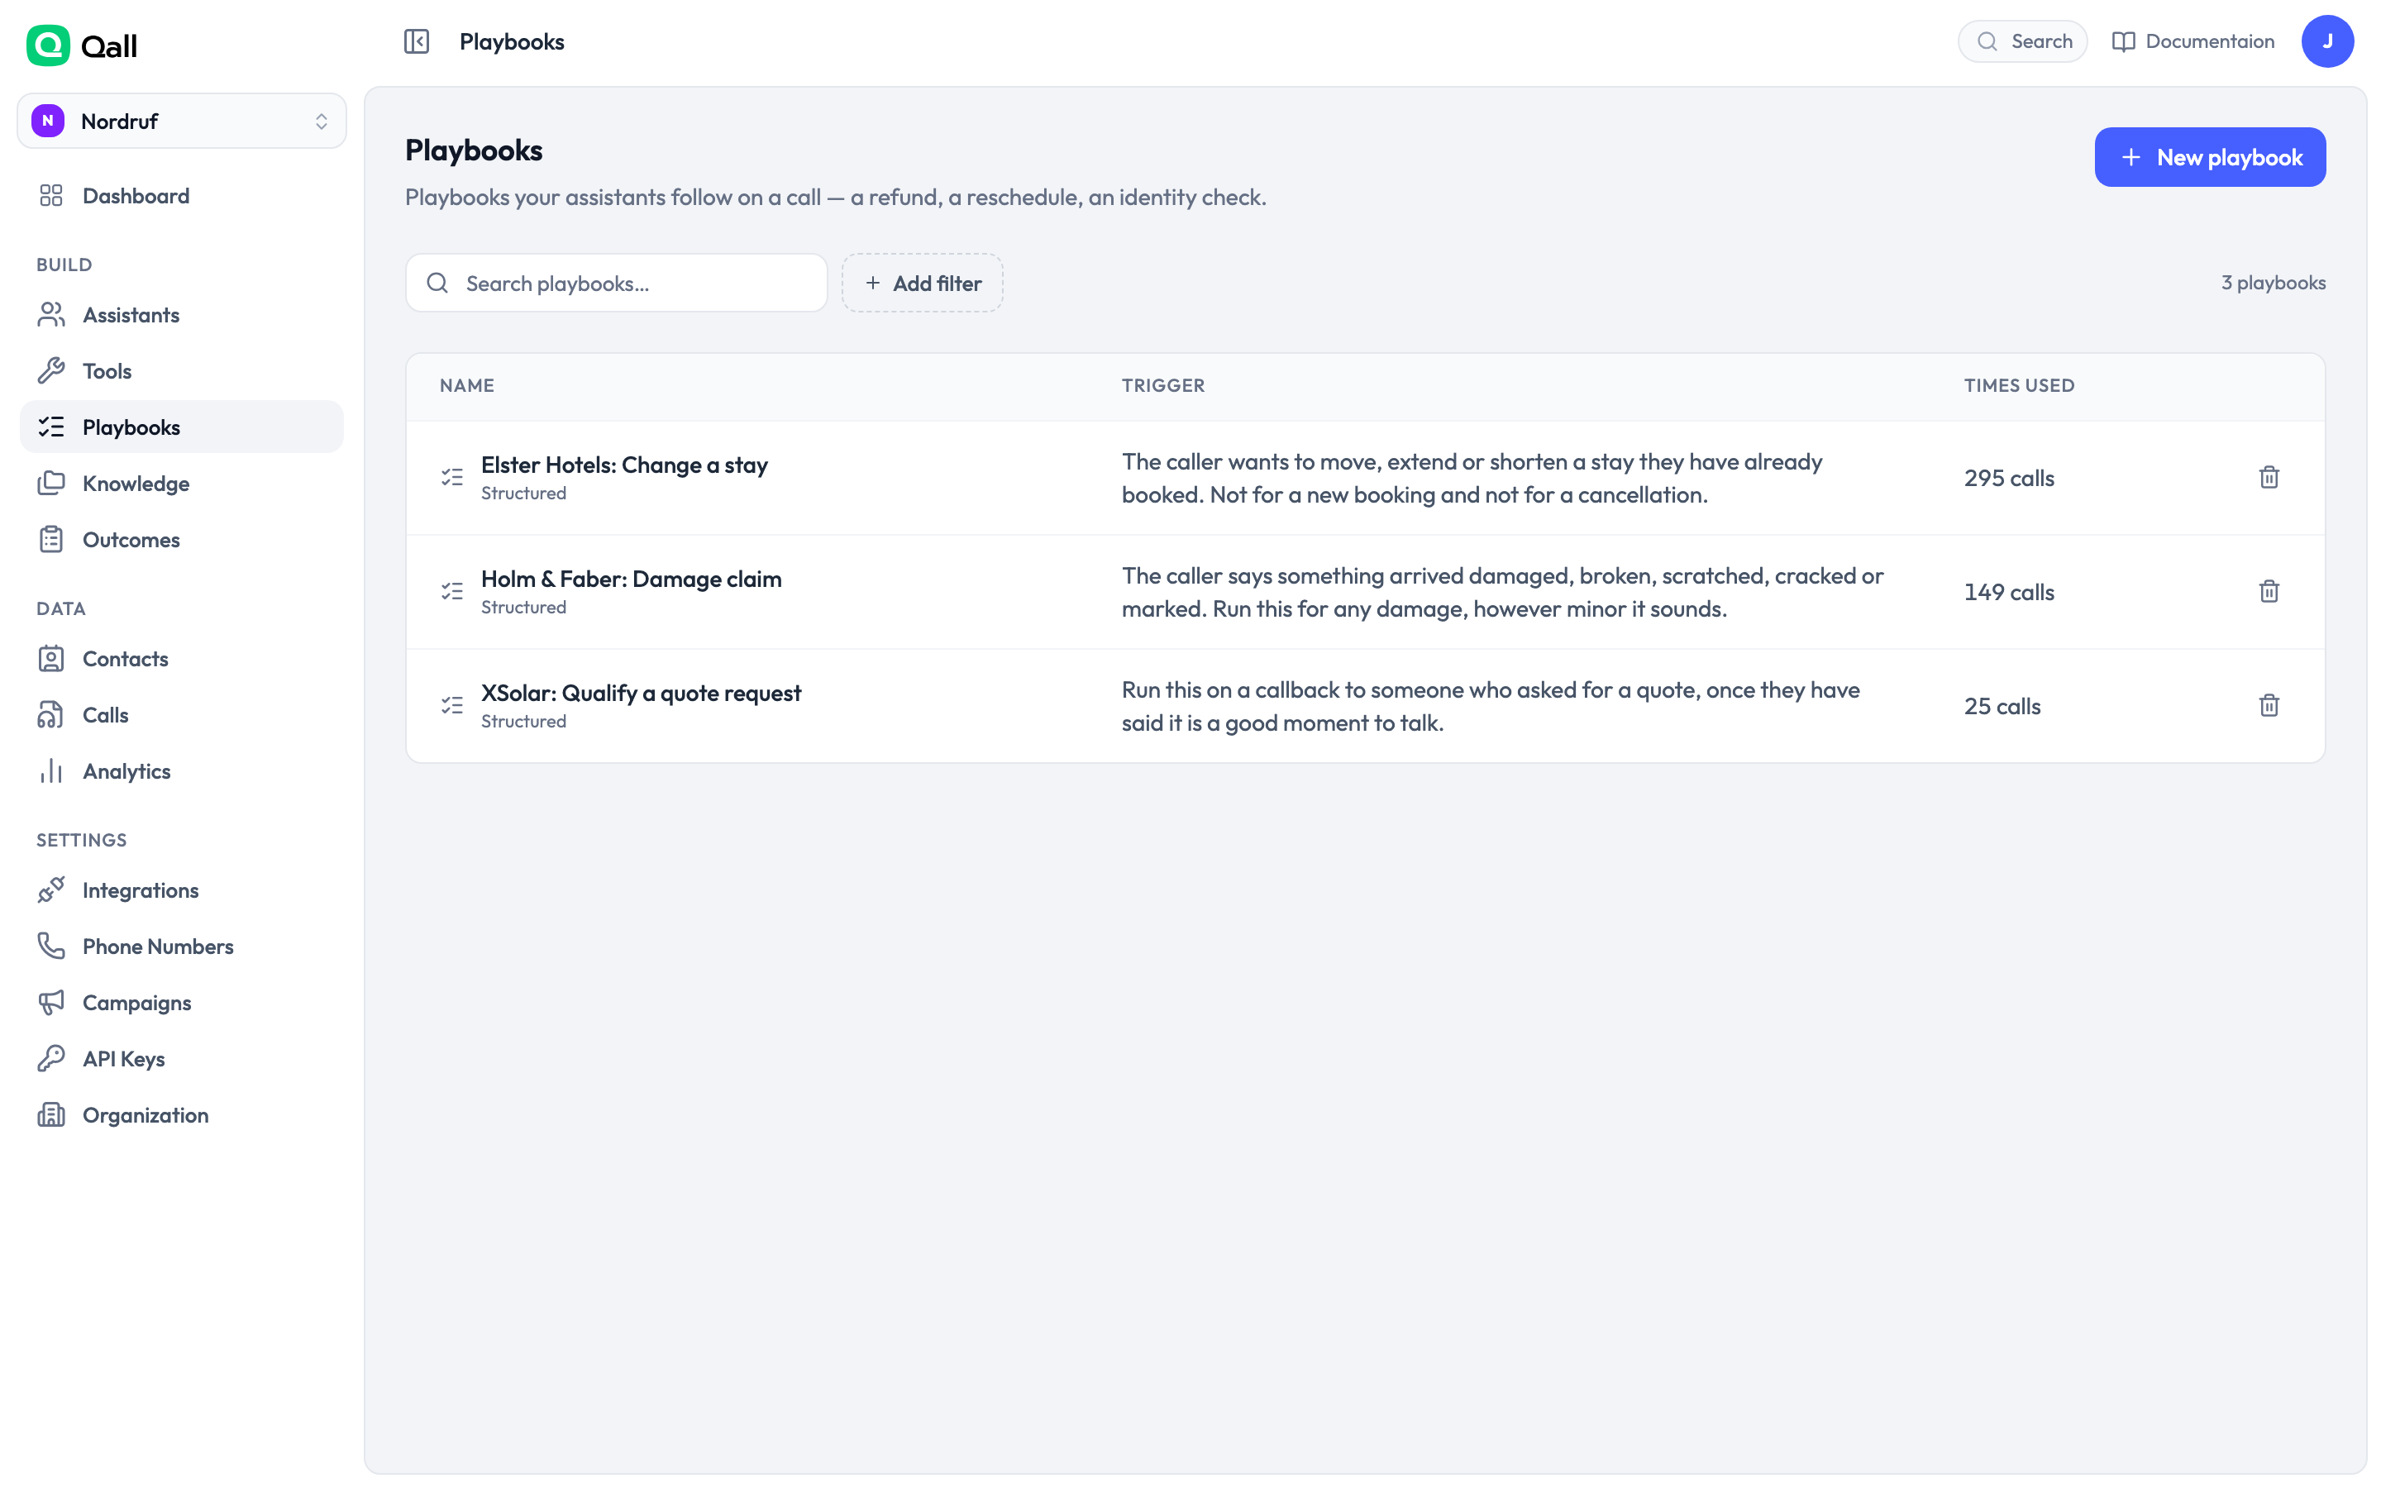Open the Outcomes page
This screenshot has height=1488, width=2381.
(182, 539)
